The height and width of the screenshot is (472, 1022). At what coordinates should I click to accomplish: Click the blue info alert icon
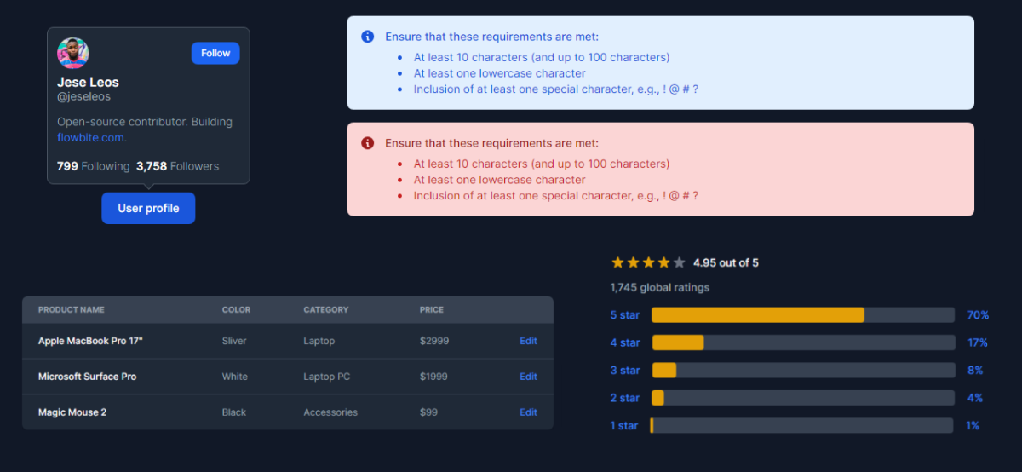point(368,37)
